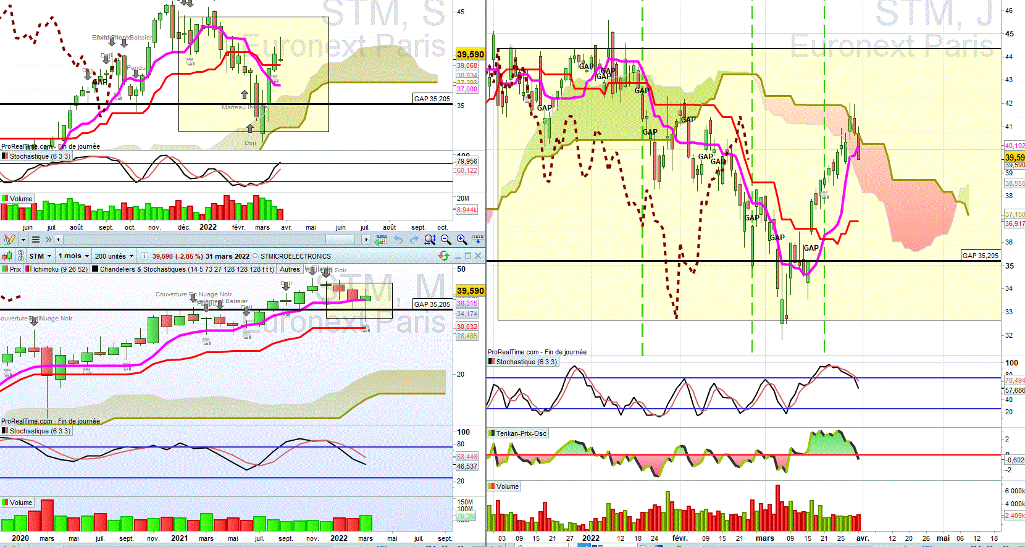Expand the arrow next to drawing tools
1025x547 pixels.
(x=23, y=240)
